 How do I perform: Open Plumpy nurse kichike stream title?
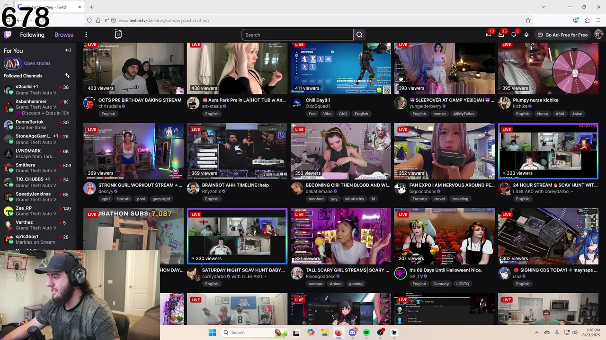(535, 100)
